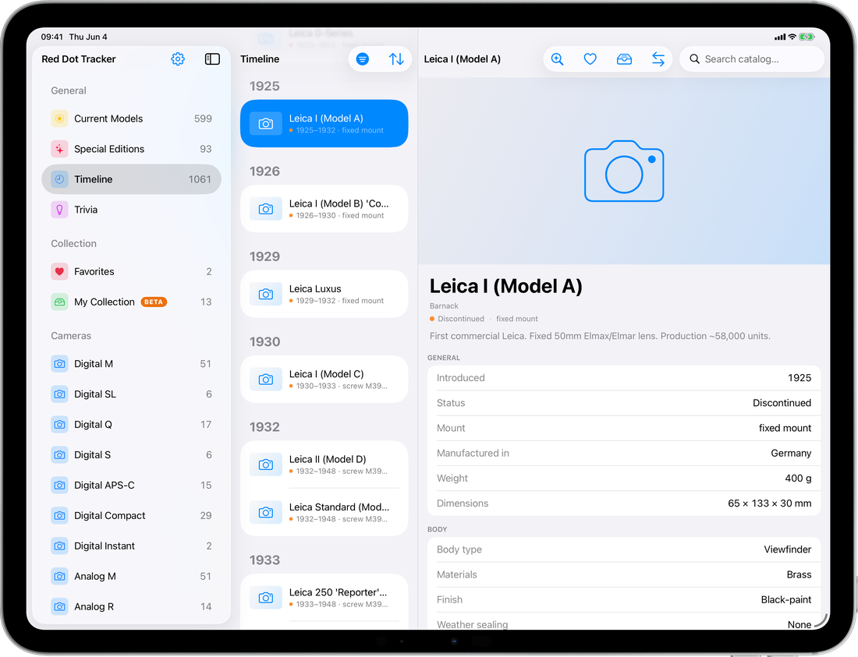The height and width of the screenshot is (657, 858).
Task: Click the Introduced 1925 row
Action: tap(624, 378)
